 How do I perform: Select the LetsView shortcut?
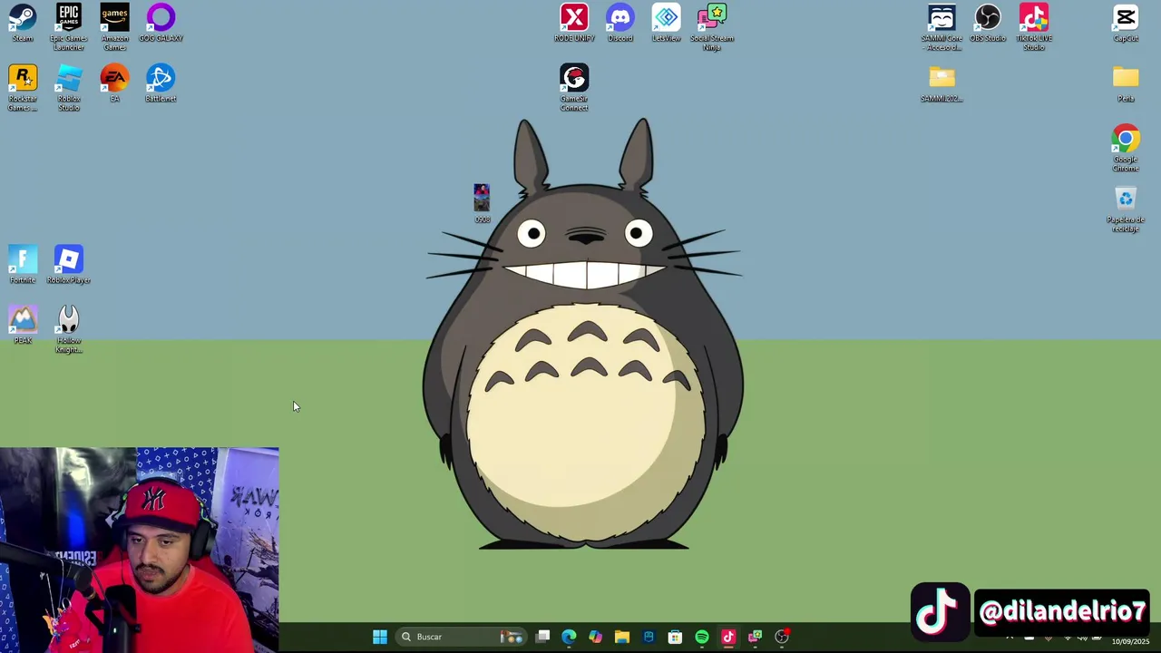point(666,24)
